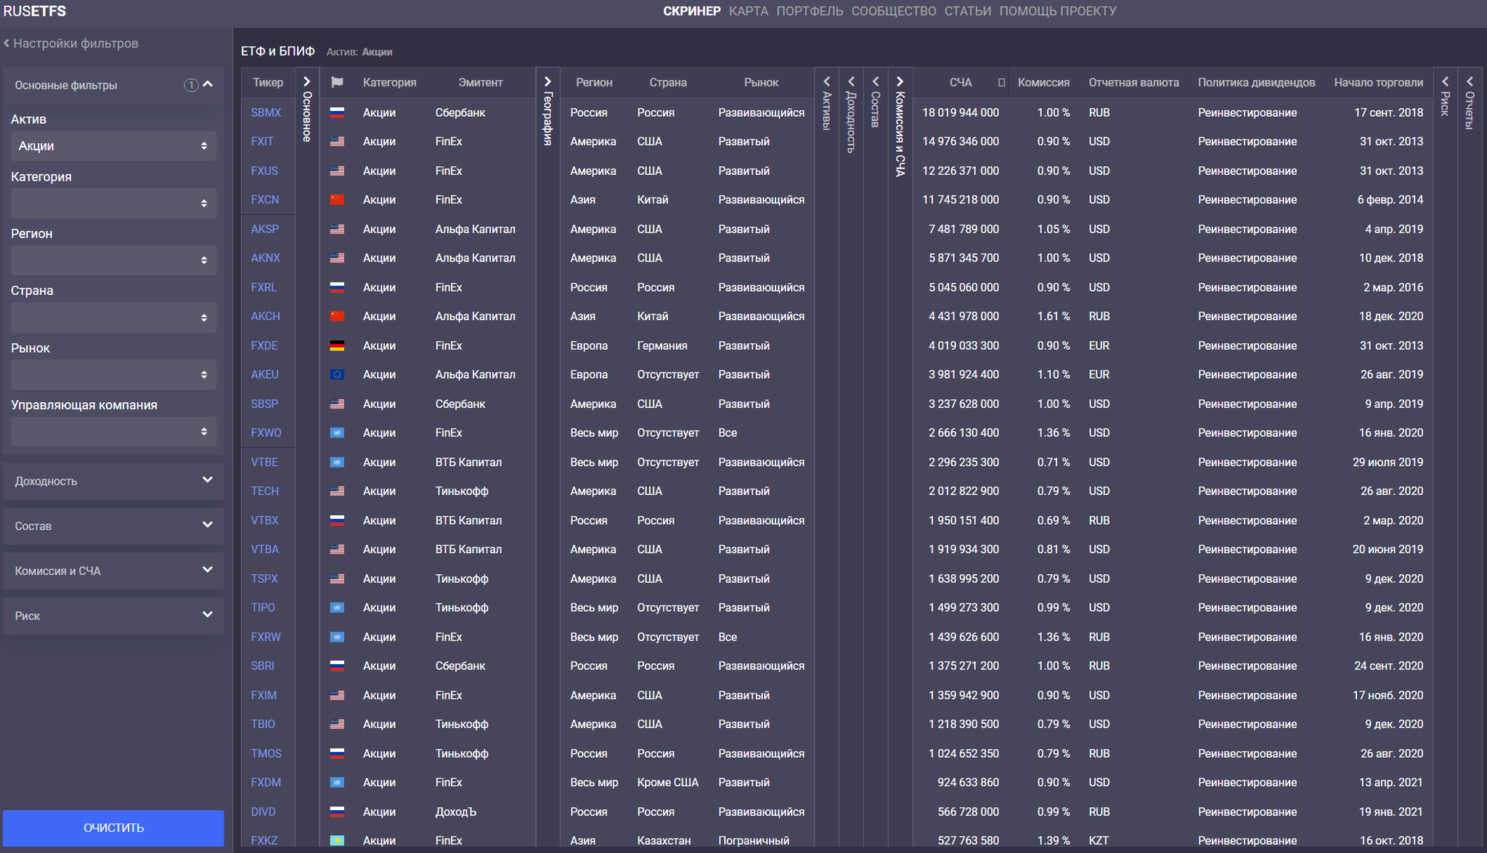Sort by Политика дивидендов column header

point(1256,83)
